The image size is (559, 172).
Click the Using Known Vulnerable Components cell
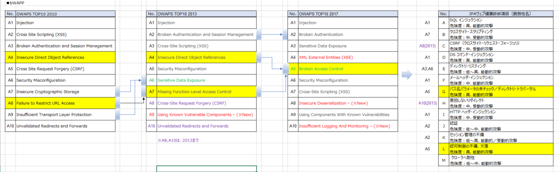(x=206, y=114)
